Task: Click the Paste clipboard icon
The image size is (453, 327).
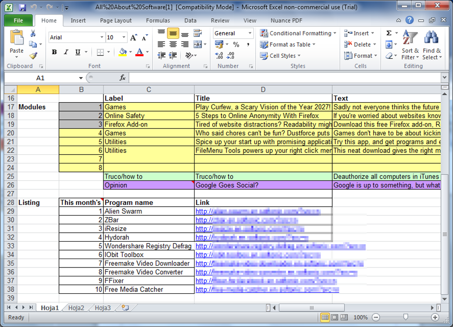Action: 16,38
